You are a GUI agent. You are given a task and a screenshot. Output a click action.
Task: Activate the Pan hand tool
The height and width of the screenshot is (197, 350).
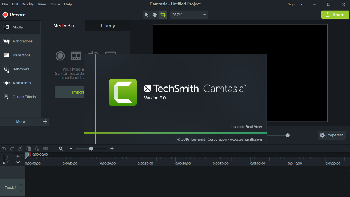pos(155,15)
